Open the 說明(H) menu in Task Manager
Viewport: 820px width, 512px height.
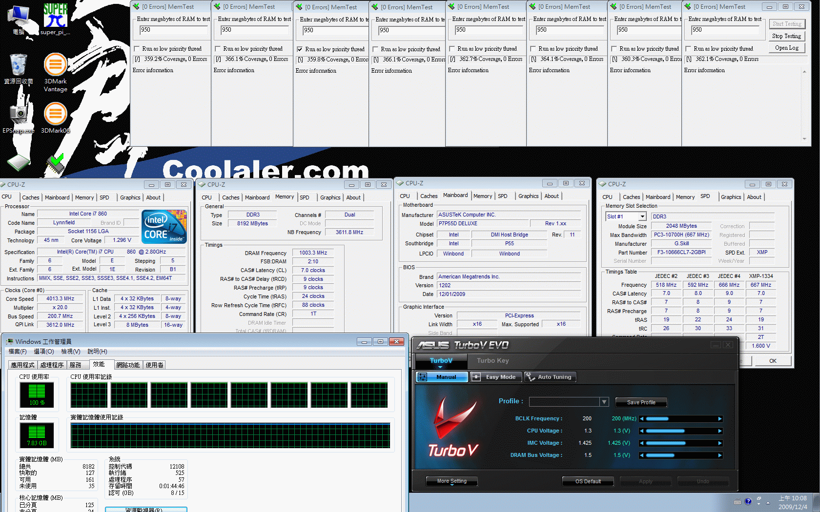(97, 351)
